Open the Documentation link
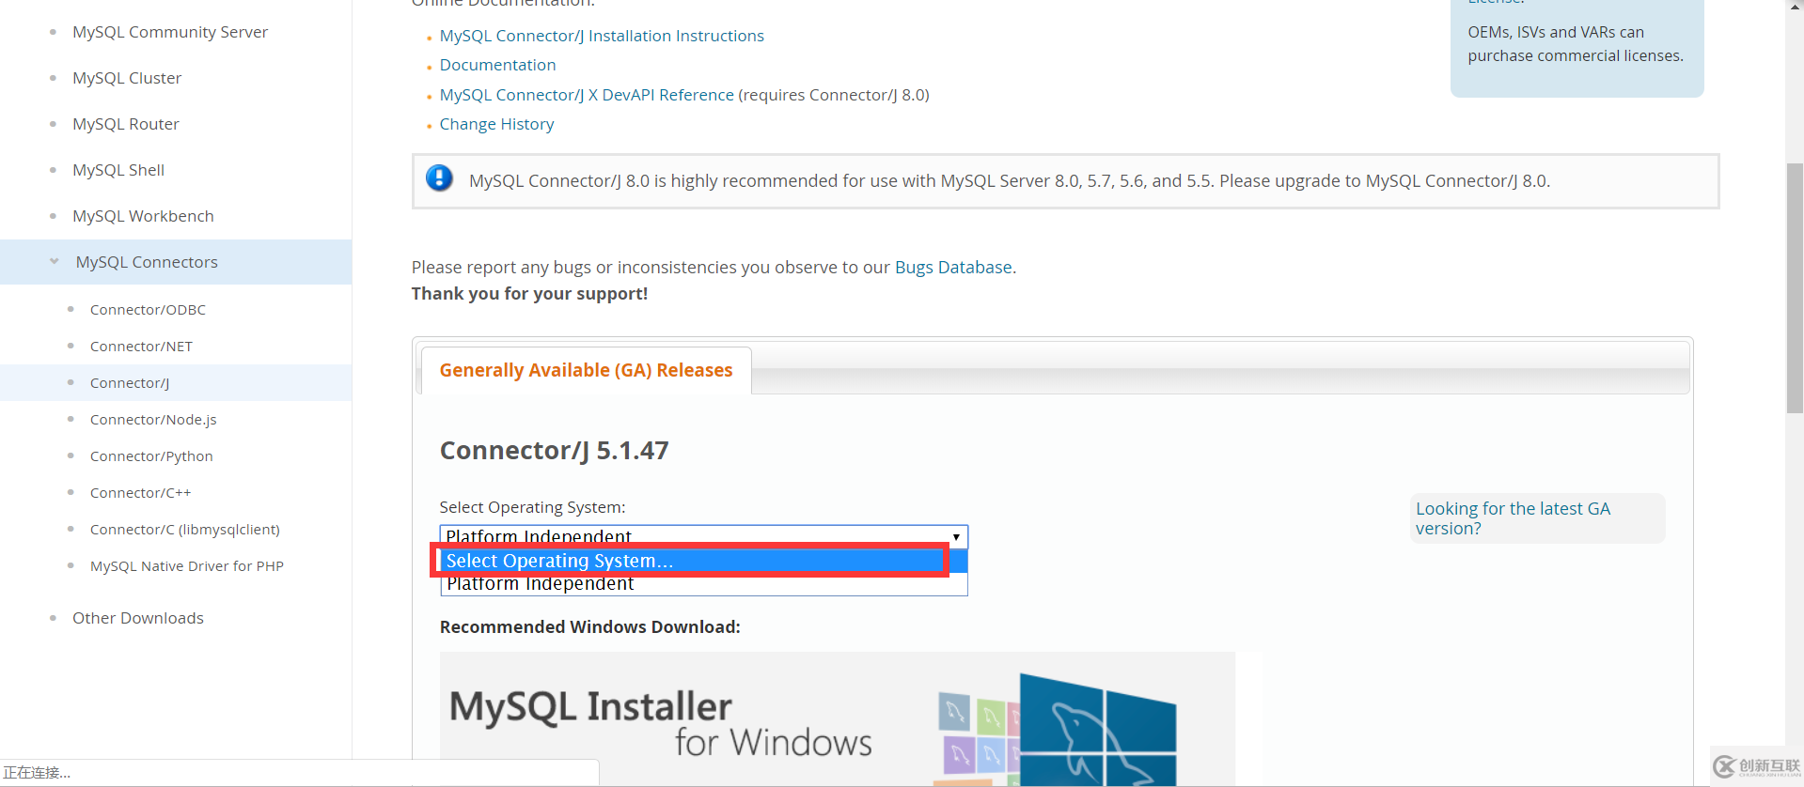1804x787 pixels. point(497,65)
